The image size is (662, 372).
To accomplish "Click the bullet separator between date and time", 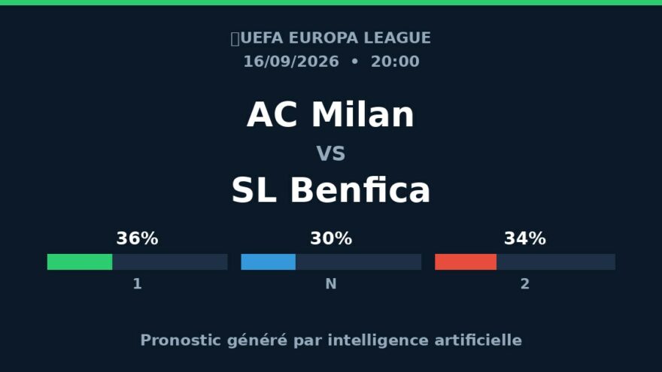I will (x=354, y=62).
